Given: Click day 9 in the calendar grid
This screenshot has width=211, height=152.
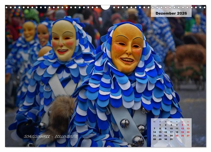Looking at the screenshot, I should pyautogui.click(x=166, y=129).
